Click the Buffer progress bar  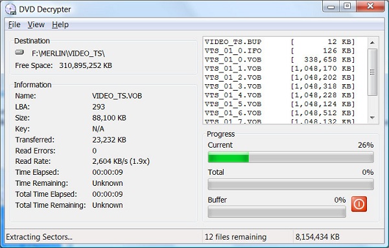tap(277, 212)
